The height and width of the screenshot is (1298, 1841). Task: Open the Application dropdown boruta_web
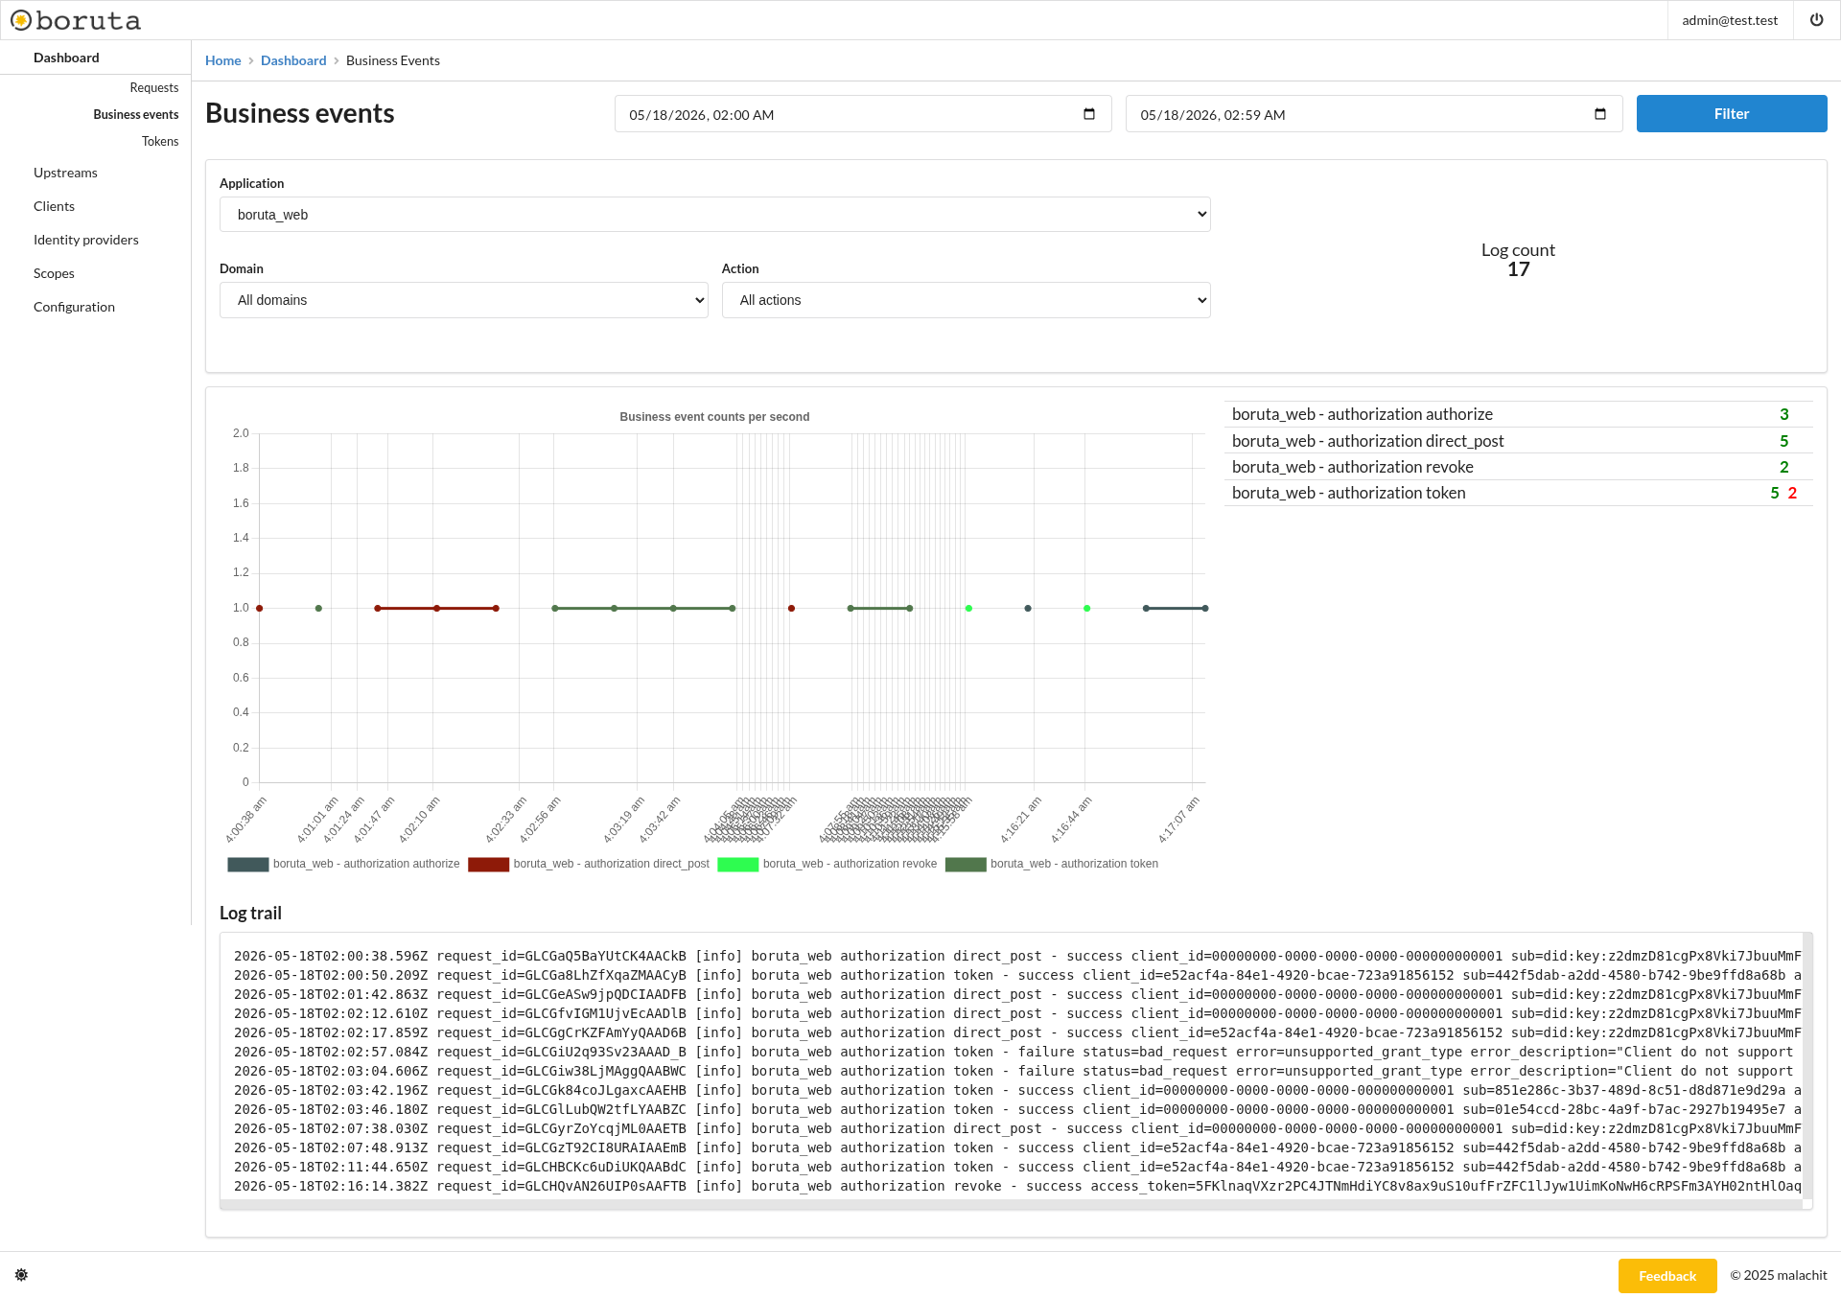coord(714,215)
